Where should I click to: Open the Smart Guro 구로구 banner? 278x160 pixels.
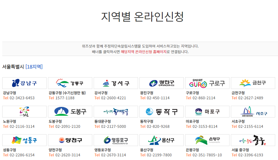(x=207, y=83)
